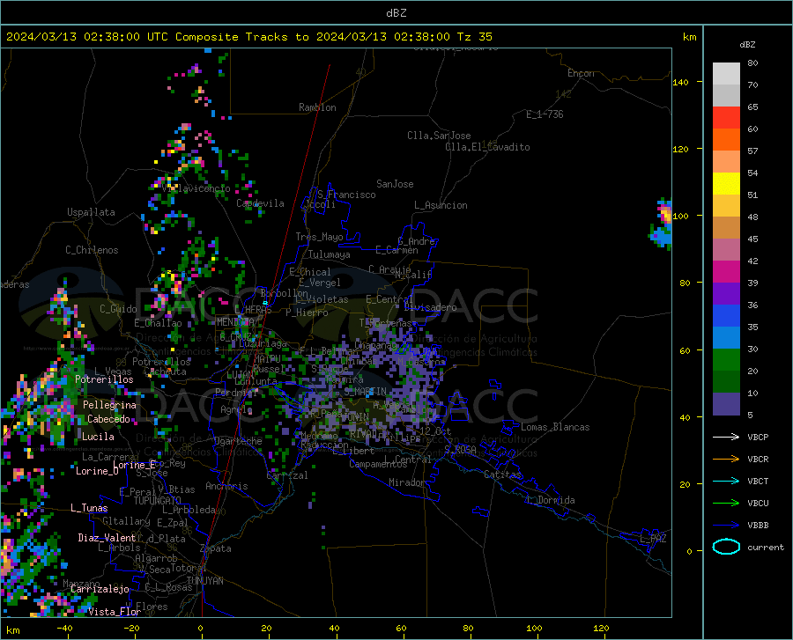Screen dimensions: 793x640
Task: Click the 'Ugarteche' map label
Action: 238,441
